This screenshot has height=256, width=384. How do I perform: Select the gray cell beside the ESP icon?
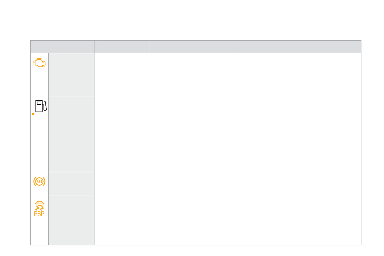(71, 220)
